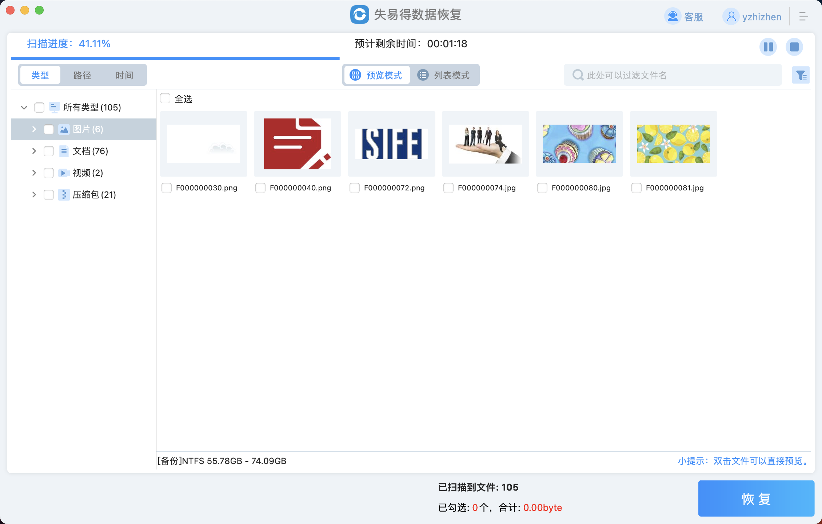822x524 pixels.
Task: Tick the checkbox for F000000080.jpg
Action: pyautogui.click(x=542, y=188)
